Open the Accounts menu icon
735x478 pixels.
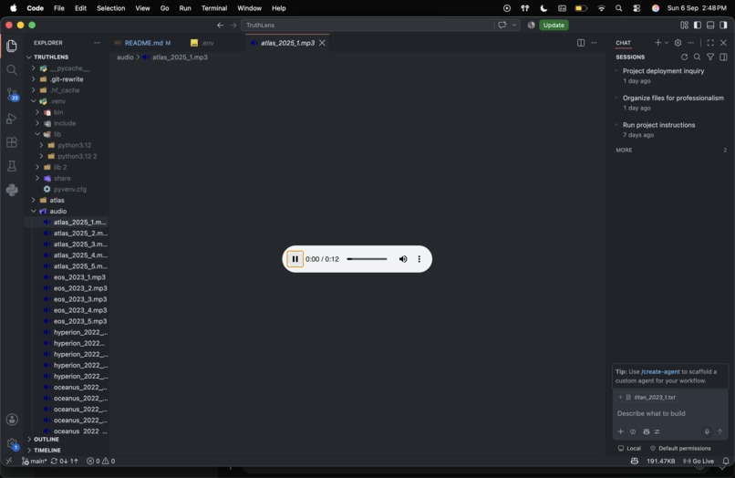(x=12, y=420)
